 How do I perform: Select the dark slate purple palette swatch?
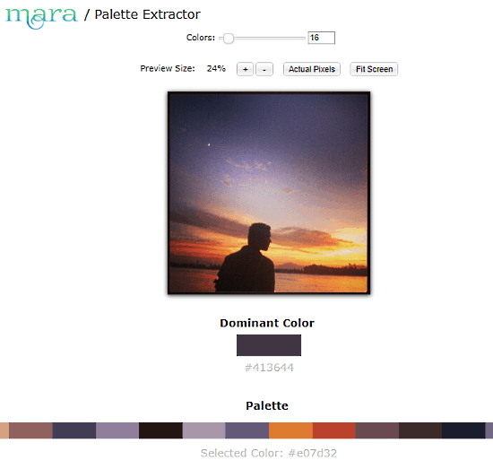tap(74, 430)
